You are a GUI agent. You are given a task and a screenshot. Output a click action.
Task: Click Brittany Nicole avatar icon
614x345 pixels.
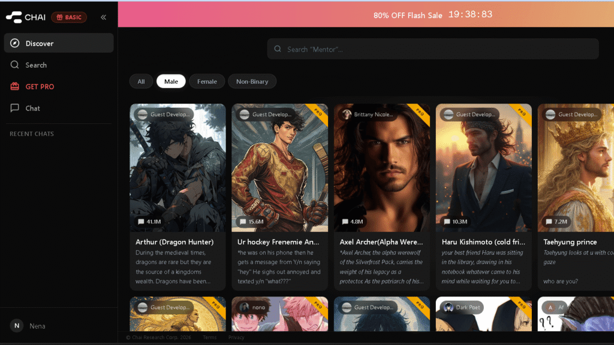pyautogui.click(x=347, y=114)
